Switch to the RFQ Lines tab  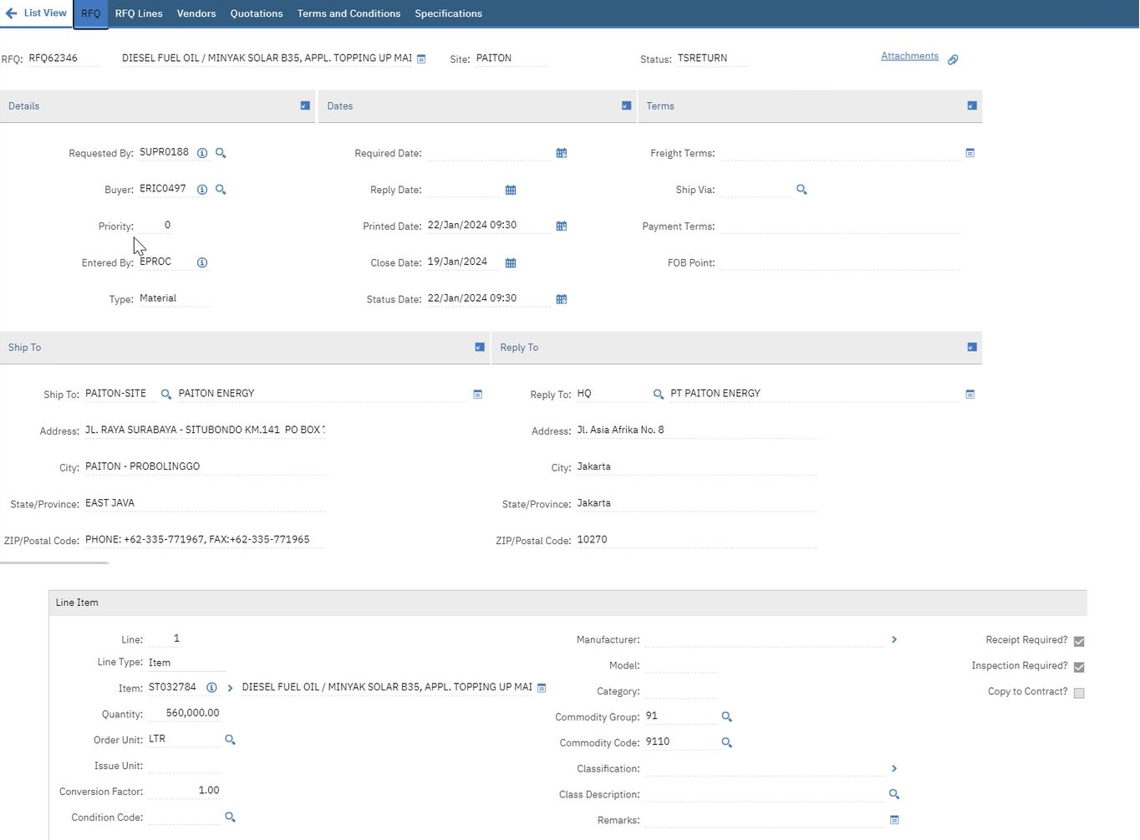point(139,13)
